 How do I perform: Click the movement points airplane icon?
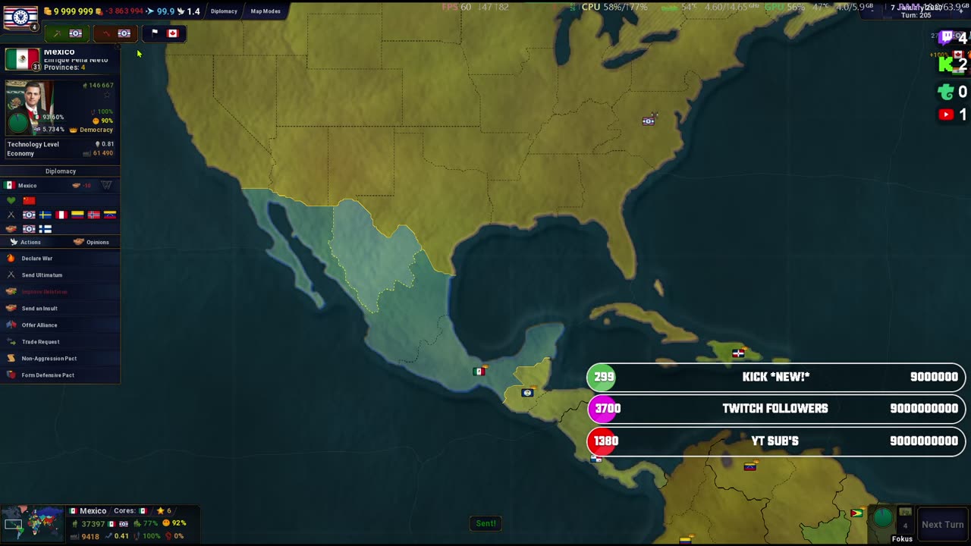click(x=150, y=11)
